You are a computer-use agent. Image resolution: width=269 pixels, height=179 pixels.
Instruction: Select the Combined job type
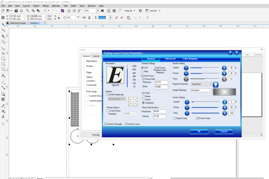point(143,103)
